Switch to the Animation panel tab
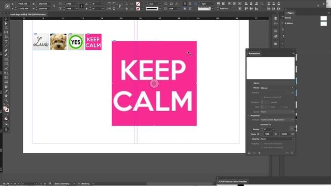The image size is (331, 186). pyautogui.click(x=254, y=54)
